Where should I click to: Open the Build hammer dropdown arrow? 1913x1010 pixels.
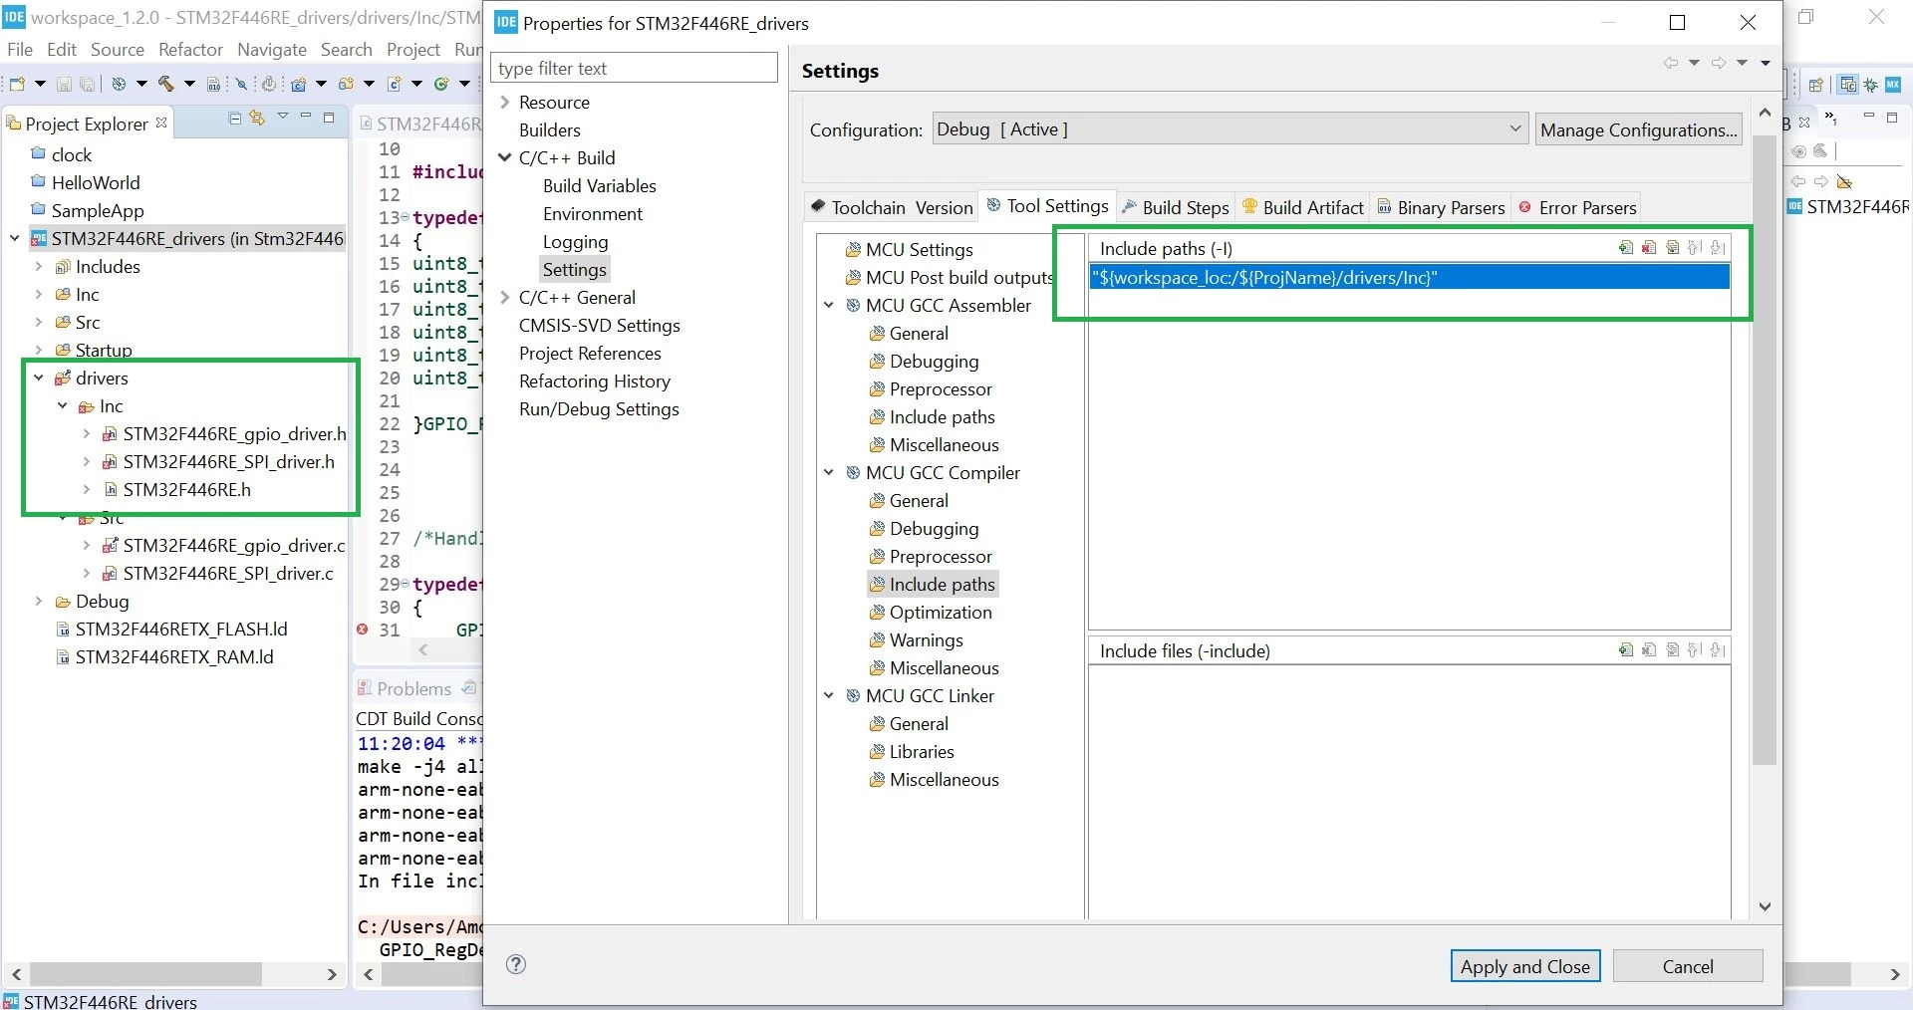[189, 84]
